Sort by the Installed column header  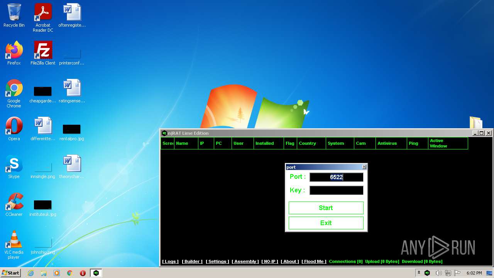(x=269, y=143)
